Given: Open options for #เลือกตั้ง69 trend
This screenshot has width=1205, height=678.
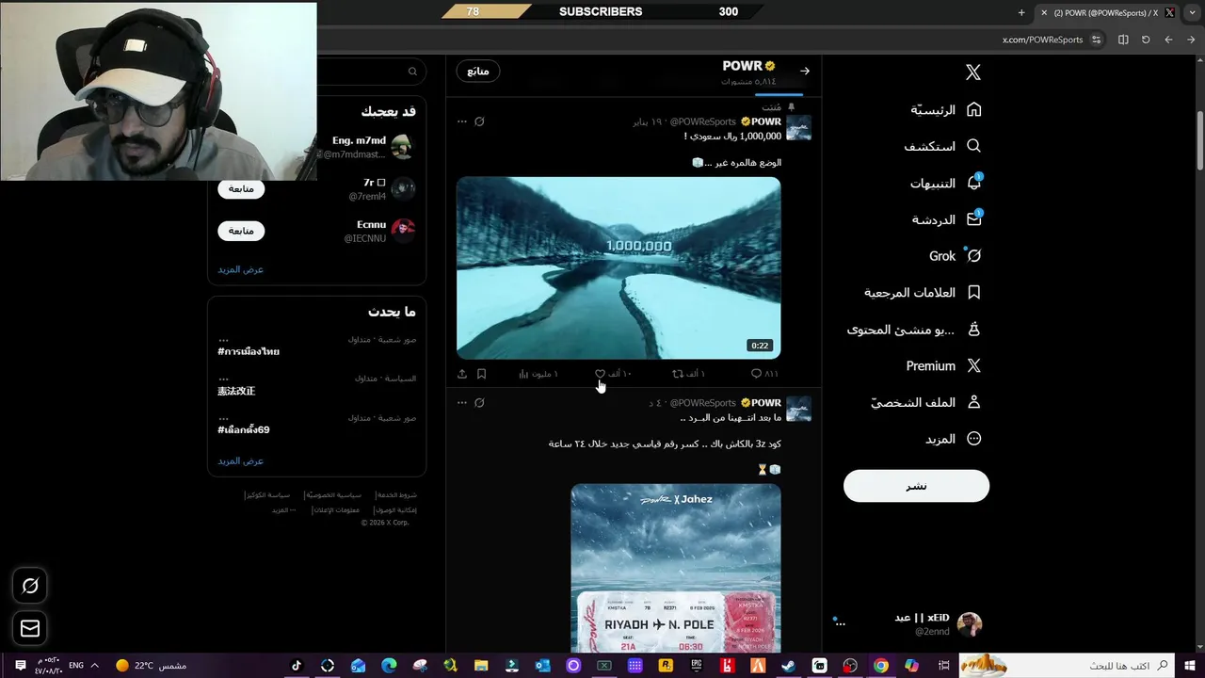Looking at the screenshot, I should tap(223, 417).
